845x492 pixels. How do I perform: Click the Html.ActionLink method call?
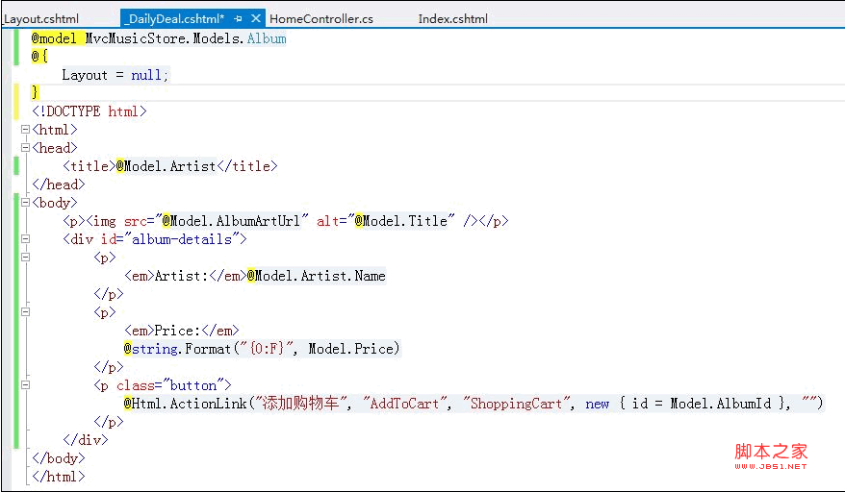pyautogui.click(x=183, y=404)
